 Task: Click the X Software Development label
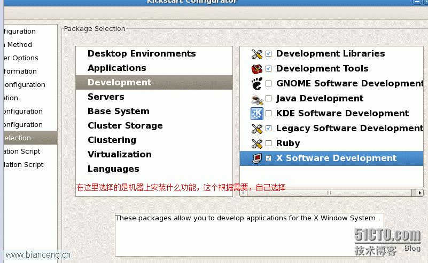pyautogui.click(x=336, y=158)
